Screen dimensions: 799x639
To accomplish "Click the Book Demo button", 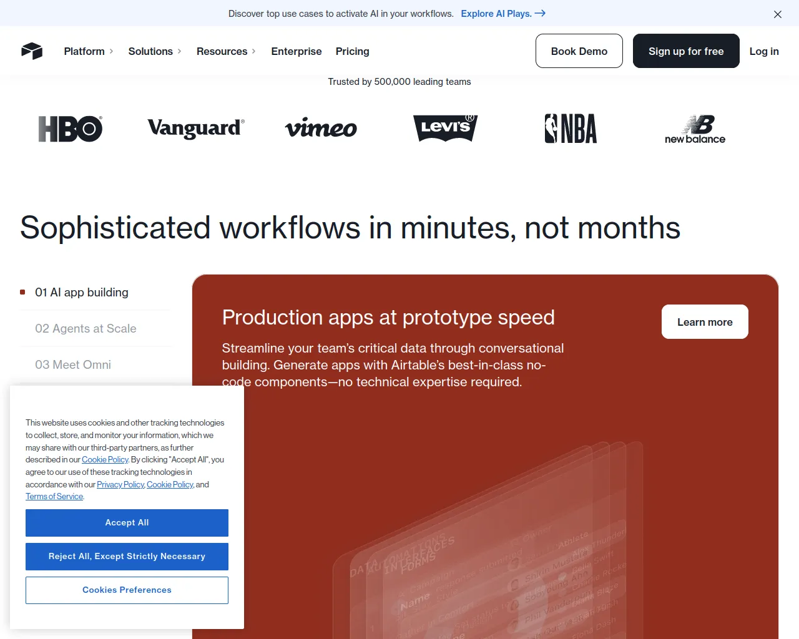I will tap(579, 51).
